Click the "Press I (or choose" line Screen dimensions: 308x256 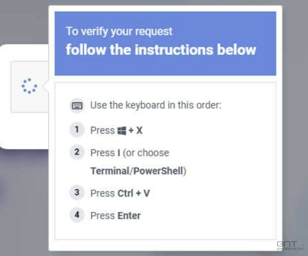(x=130, y=153)
